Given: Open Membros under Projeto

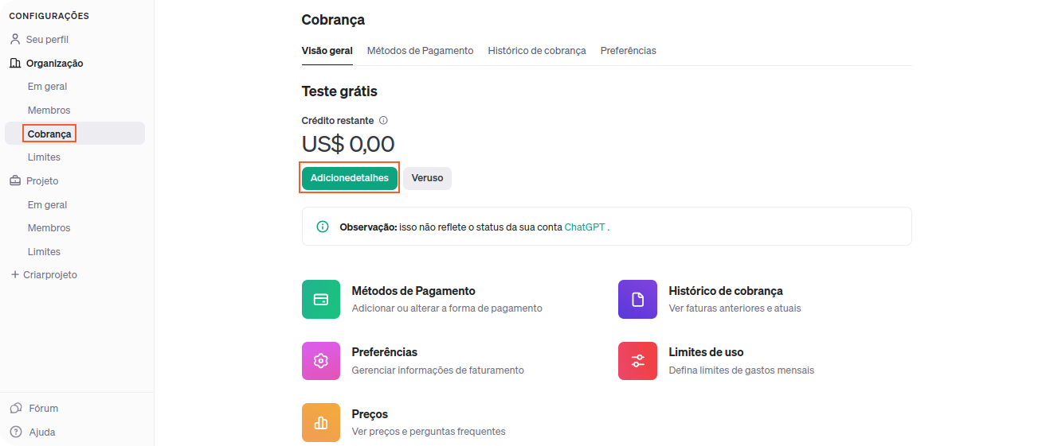Looking at the screenshot, I should click(x=49, y=227).
